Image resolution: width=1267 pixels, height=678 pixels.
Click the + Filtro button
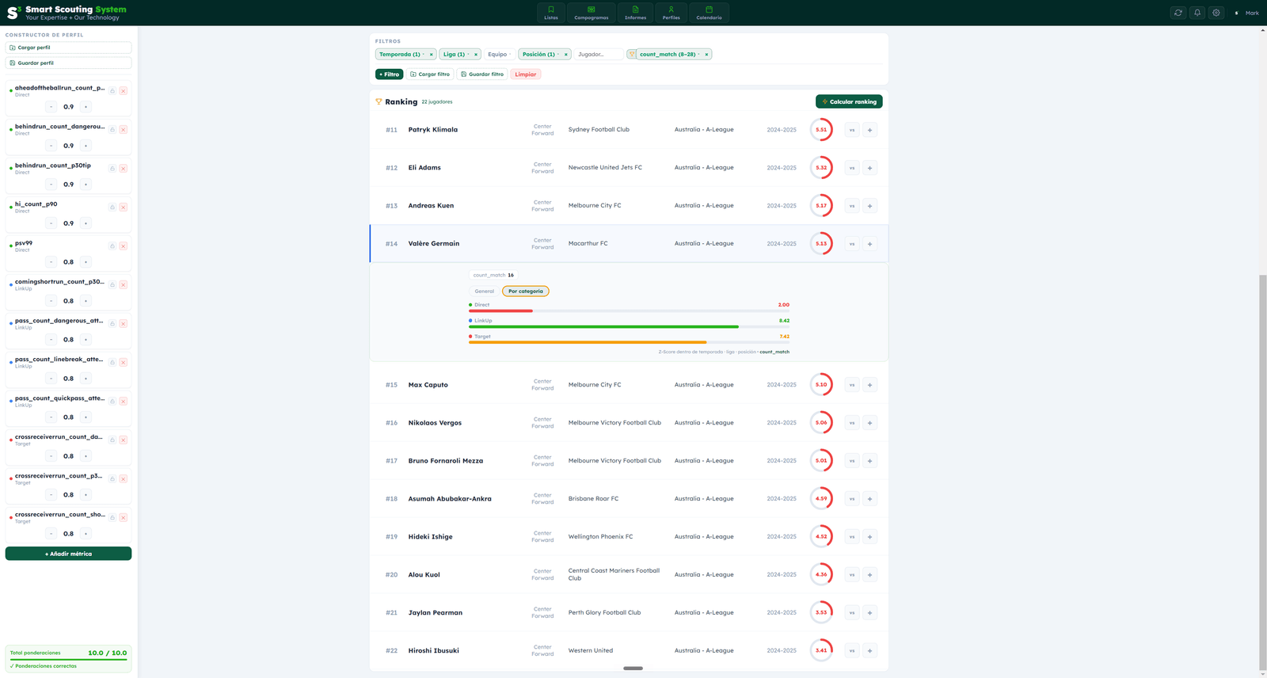(x=389, y=74)
